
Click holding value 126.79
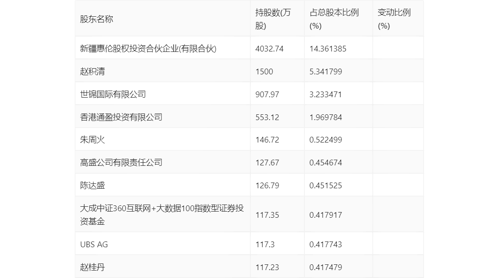[x=268, y=186]
